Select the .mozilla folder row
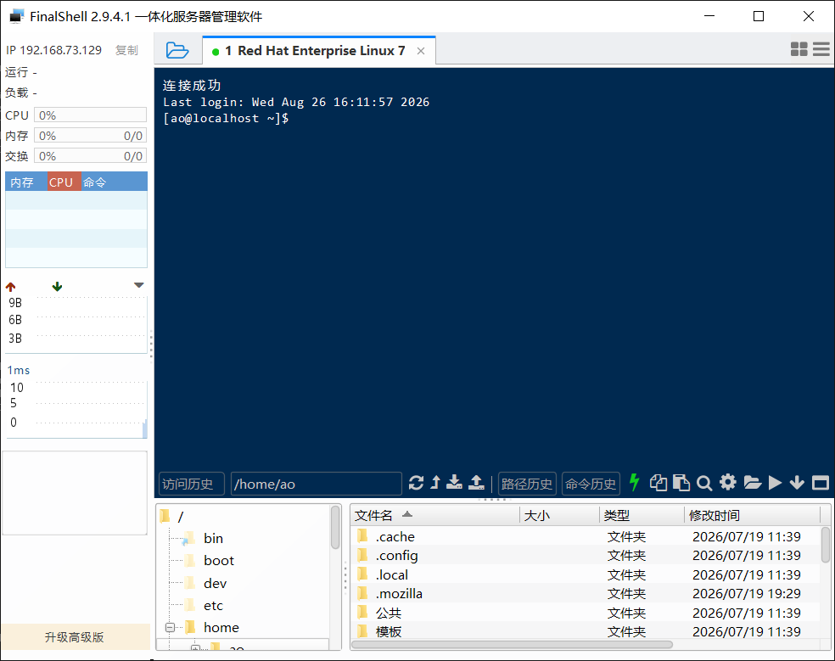Viewport: 835px width, 661px height. [x=586, y=593]
